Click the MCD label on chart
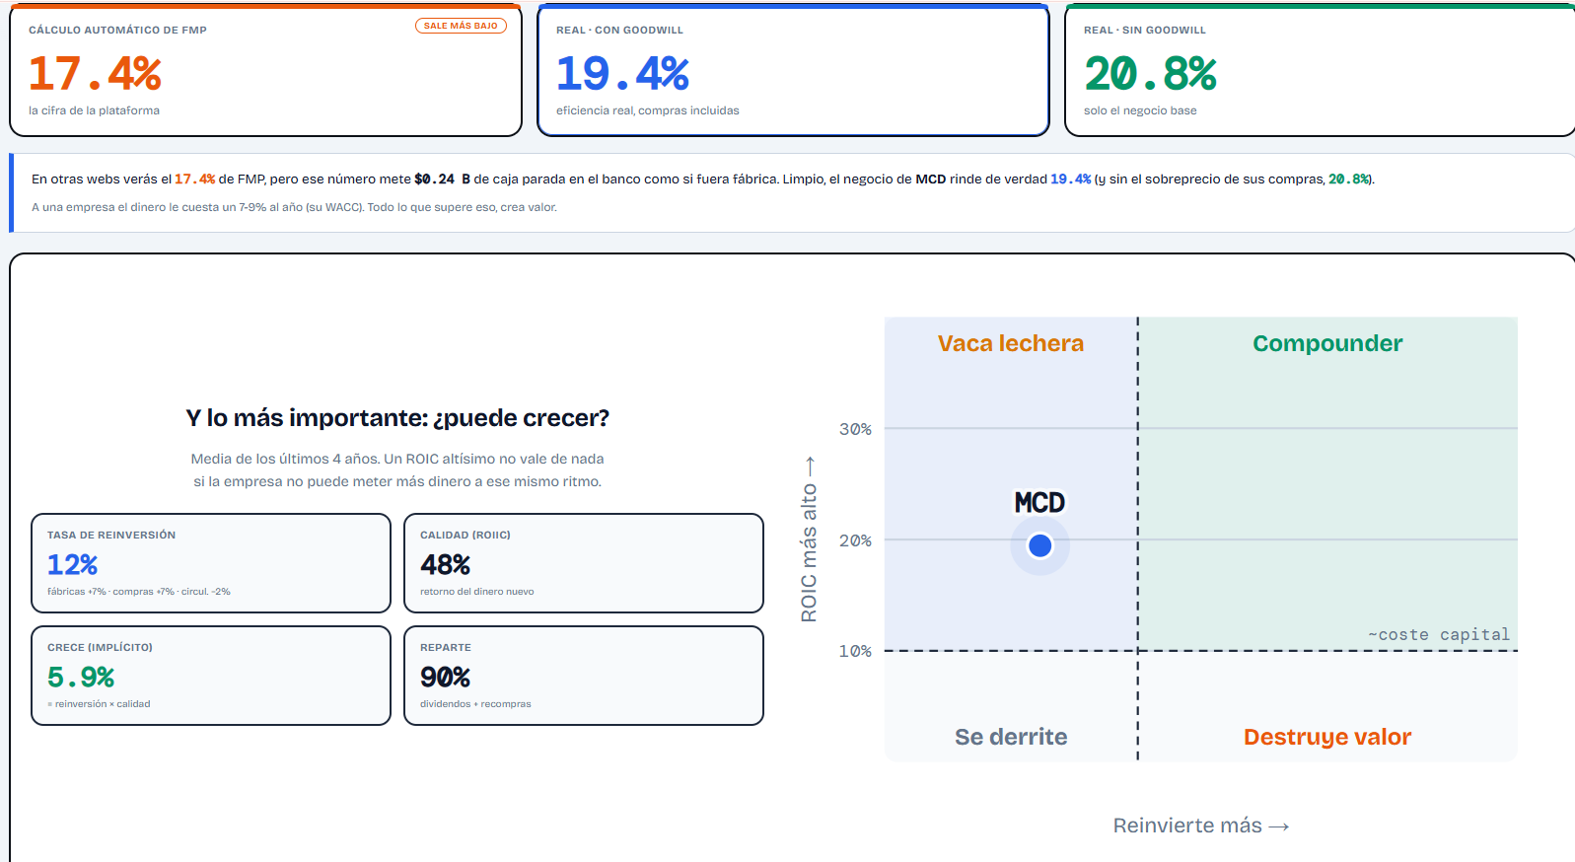Screen dimensions: 1575x862 point(1039,503)
